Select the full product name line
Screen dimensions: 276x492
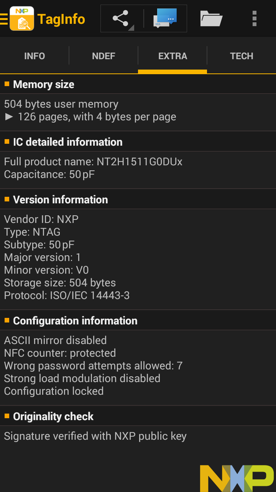click(93, 161)
